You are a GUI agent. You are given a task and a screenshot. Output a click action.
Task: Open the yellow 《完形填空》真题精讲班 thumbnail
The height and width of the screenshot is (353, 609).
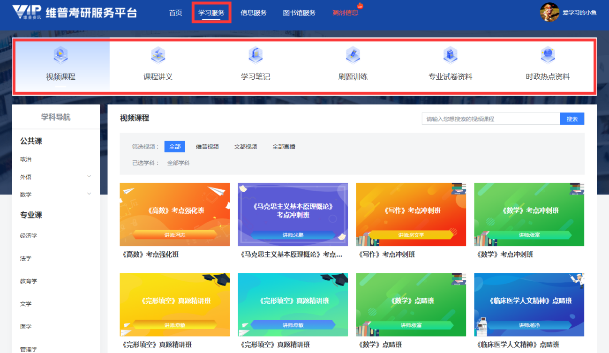coord(175,305)
